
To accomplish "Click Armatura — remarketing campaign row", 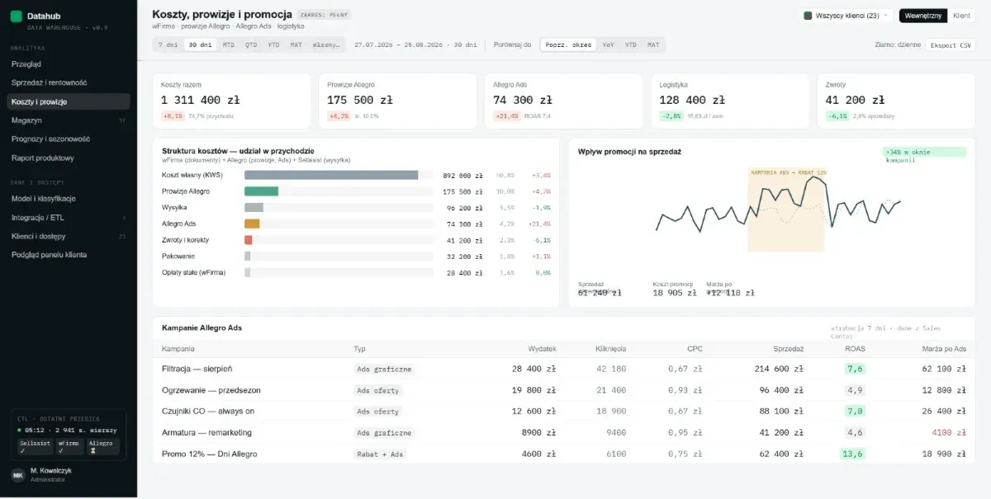I will pyautogui.click(x=563, y=432).
